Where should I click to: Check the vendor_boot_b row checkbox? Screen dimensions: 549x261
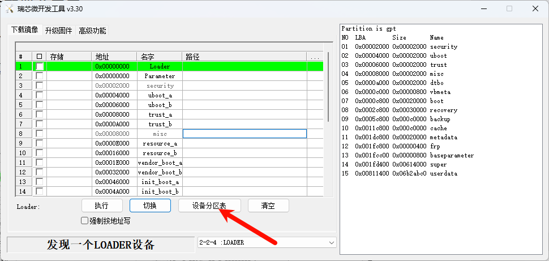click(40, 172)
